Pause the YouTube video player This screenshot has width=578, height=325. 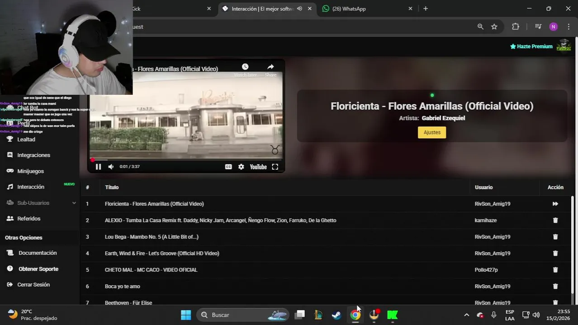pyautogui.click(x=98, y=167)
